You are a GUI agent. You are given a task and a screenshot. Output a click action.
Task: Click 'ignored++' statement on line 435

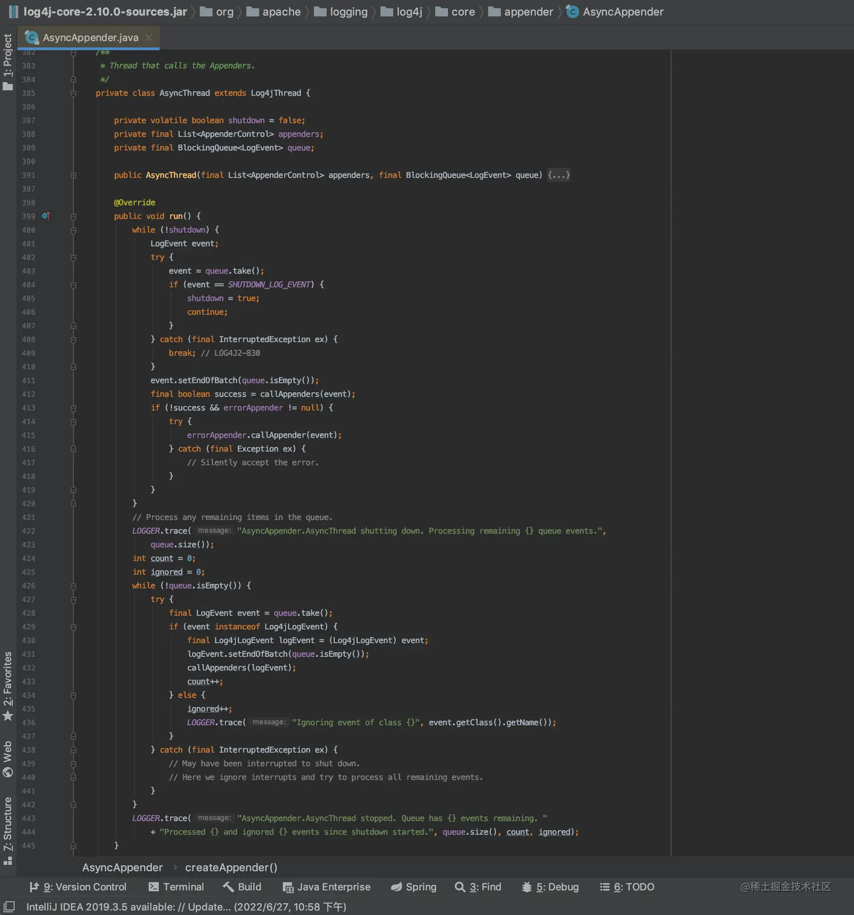(x=209, y=709)
